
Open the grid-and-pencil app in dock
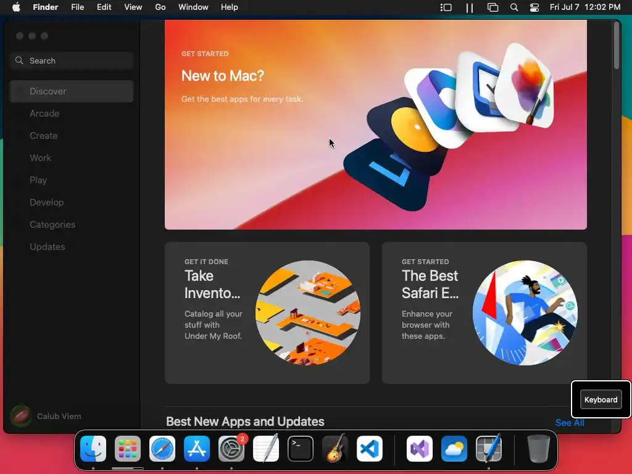tap(489, 449)
